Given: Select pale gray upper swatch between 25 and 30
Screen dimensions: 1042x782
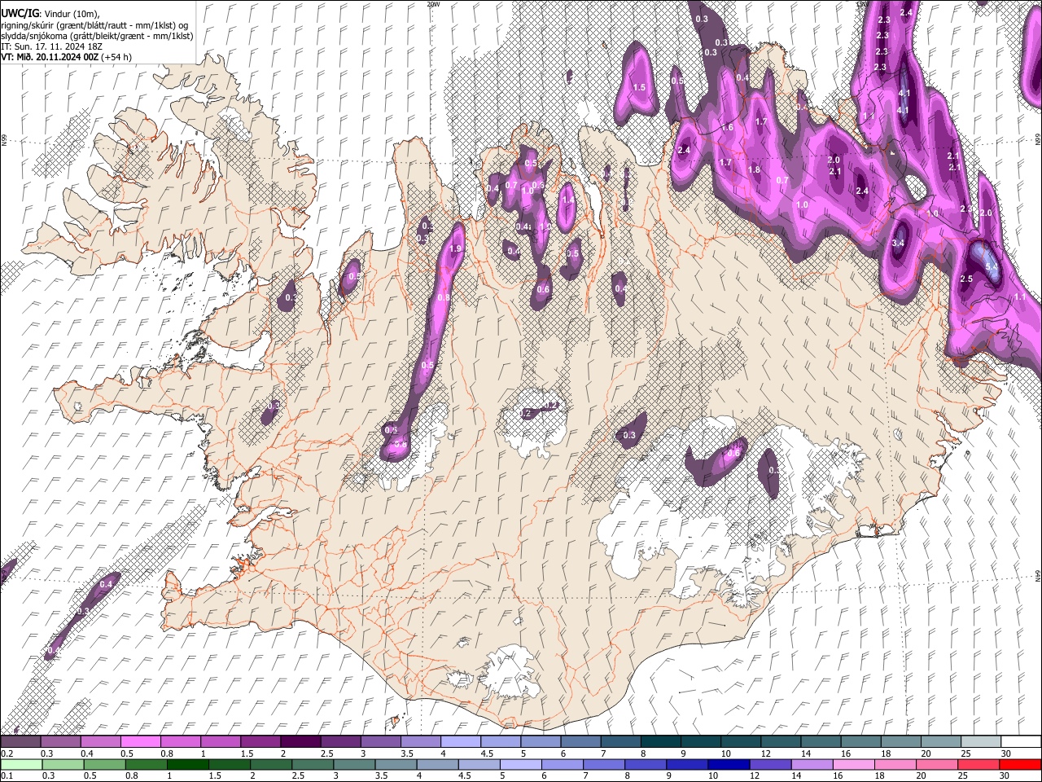Looking at the screenshot, I should coord(982,741).
